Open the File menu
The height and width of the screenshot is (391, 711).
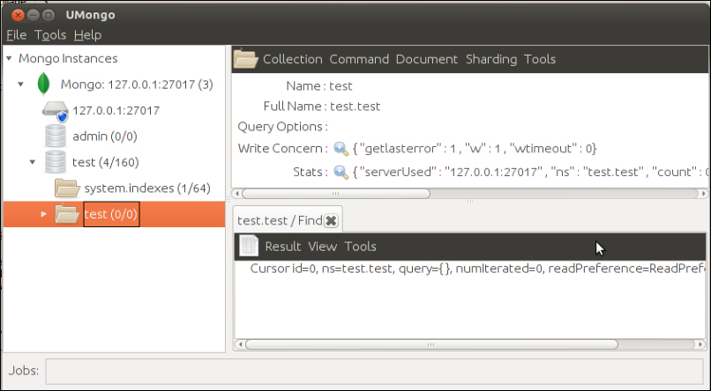coord(17,35)
